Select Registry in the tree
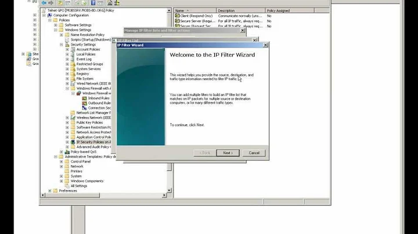 click(82, 74)
